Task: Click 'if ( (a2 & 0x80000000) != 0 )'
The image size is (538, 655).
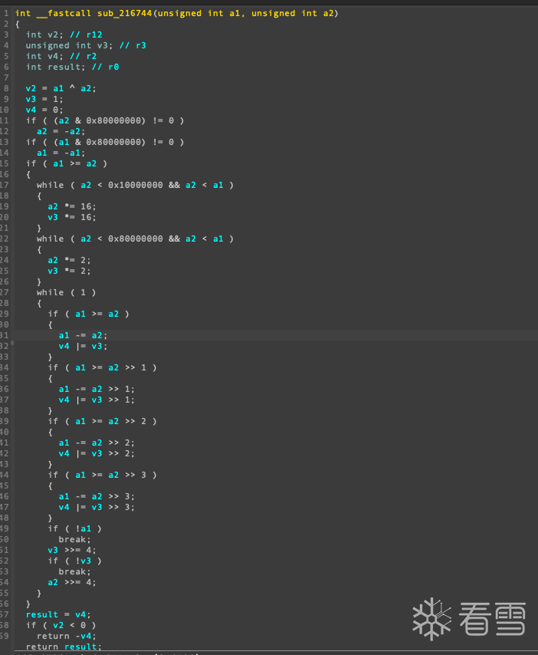Action: point(105,120)
